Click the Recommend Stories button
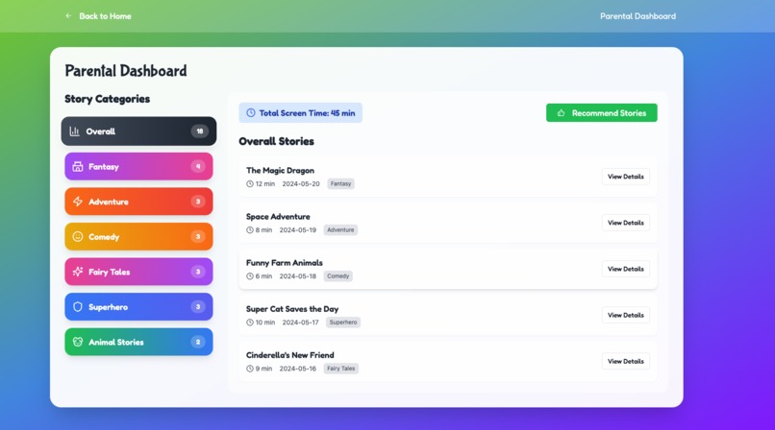The height and width of the screenshot is (430, 775). [602, 113]
